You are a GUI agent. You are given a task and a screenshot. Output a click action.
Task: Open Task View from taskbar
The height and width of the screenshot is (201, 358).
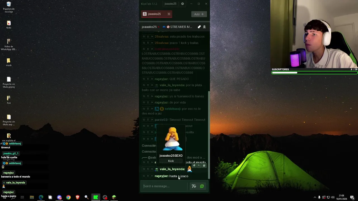click(22, 197)
